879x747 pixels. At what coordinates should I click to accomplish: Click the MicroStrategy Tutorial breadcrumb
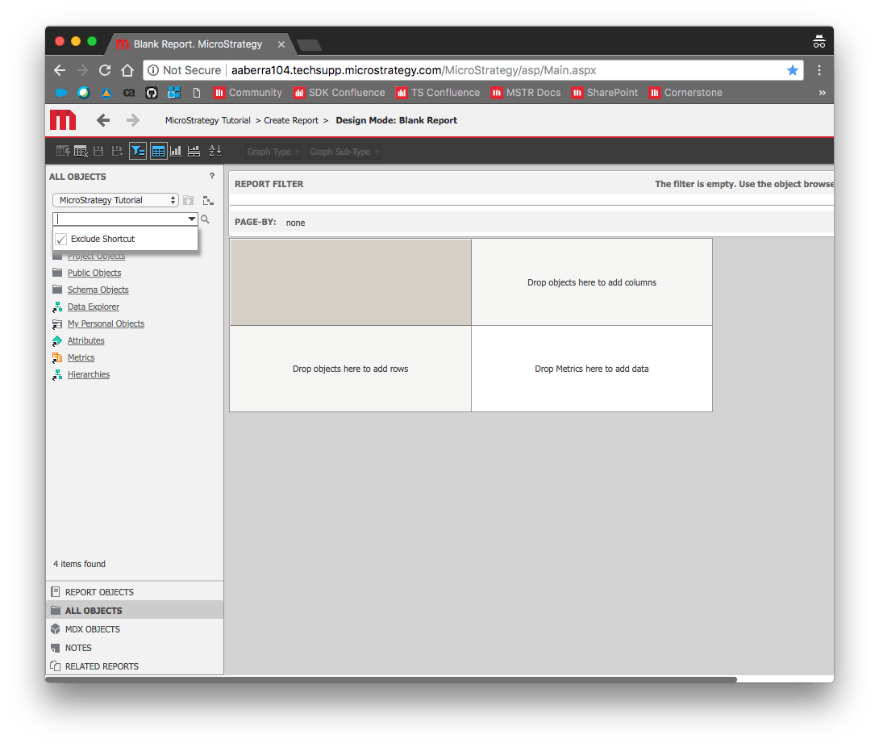coord(208,120)
